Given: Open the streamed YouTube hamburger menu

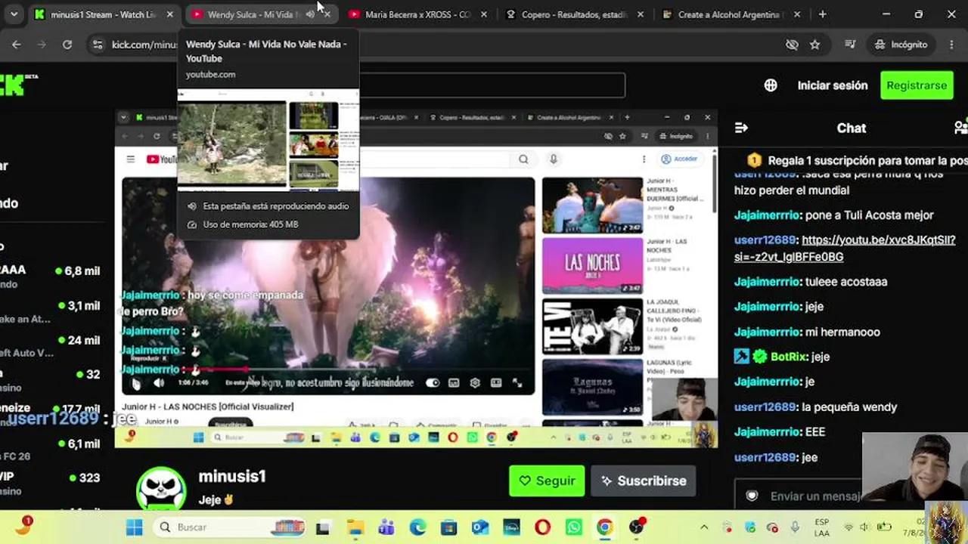Looking at the screenshot, I should pyautogui.click(x=131, y=159).
